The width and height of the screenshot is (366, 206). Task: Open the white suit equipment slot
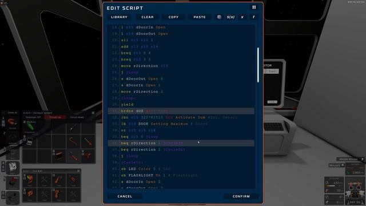13,167
